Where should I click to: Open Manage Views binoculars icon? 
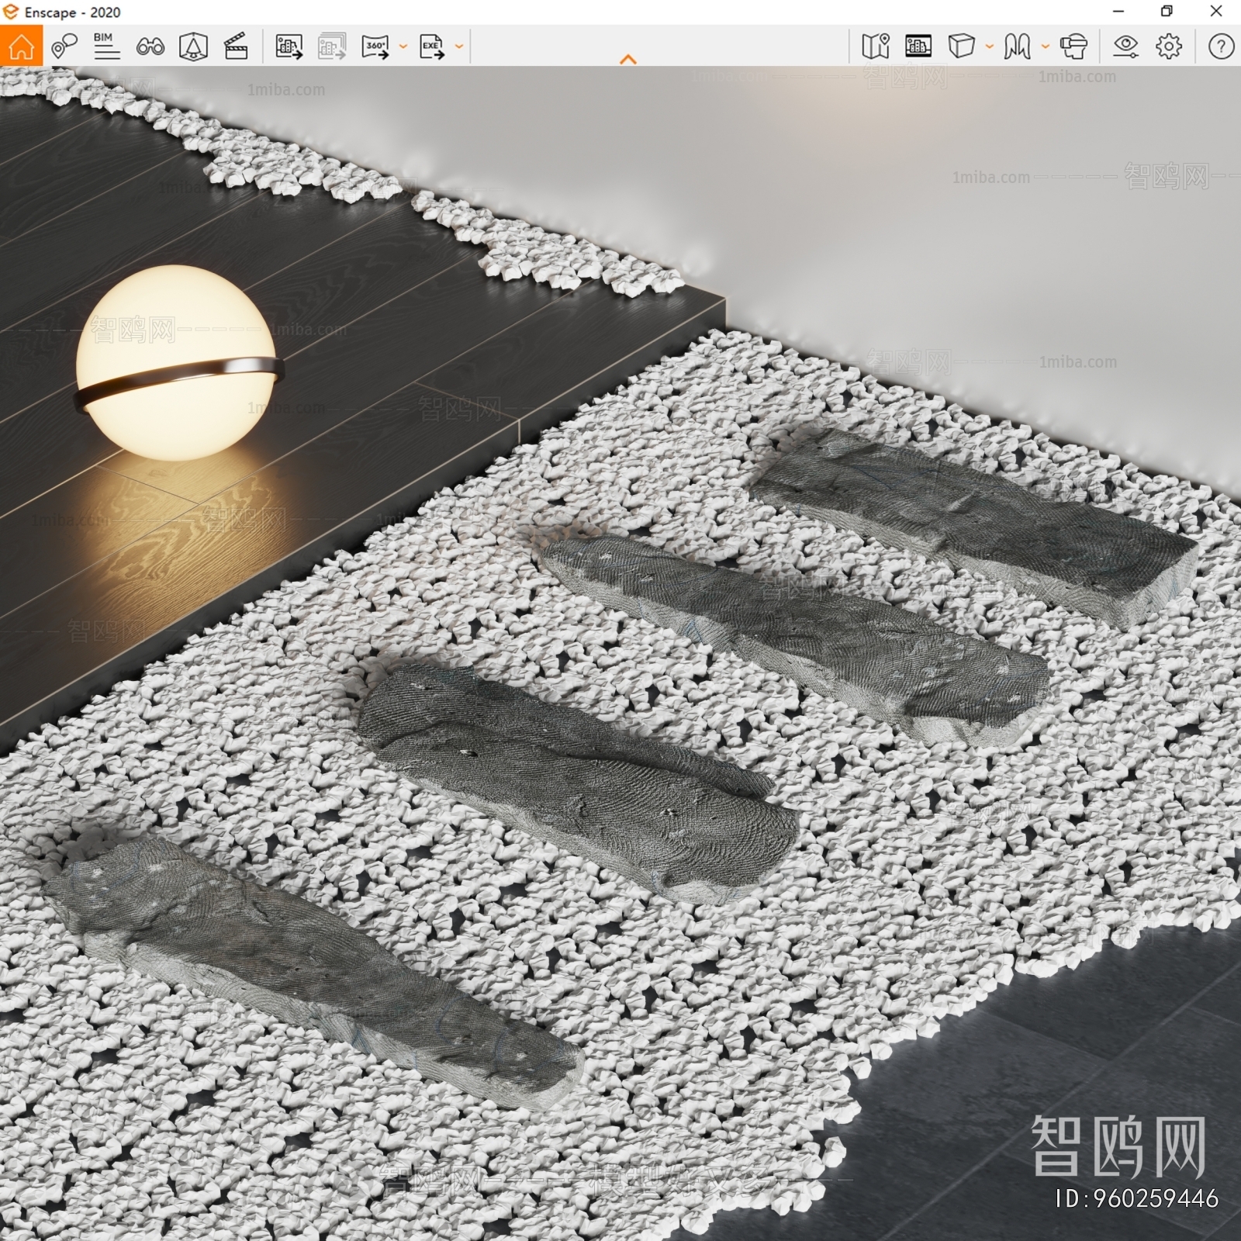click(x=150, y=47)
